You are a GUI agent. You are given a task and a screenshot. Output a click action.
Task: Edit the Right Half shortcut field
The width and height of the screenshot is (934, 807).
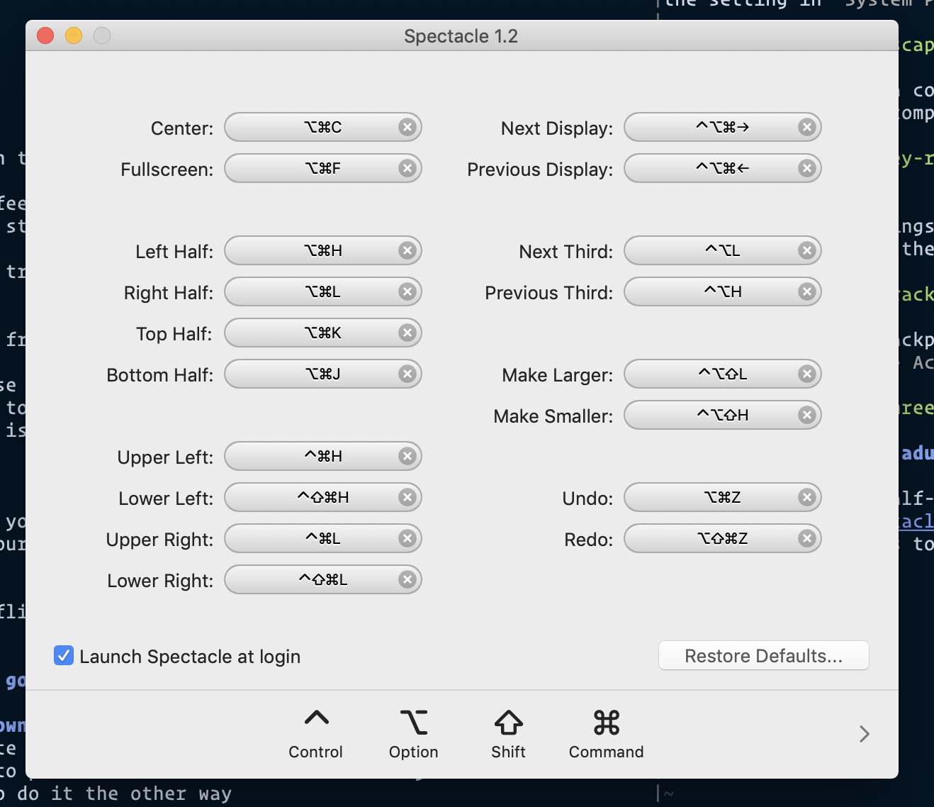click(x=323, y=291)
